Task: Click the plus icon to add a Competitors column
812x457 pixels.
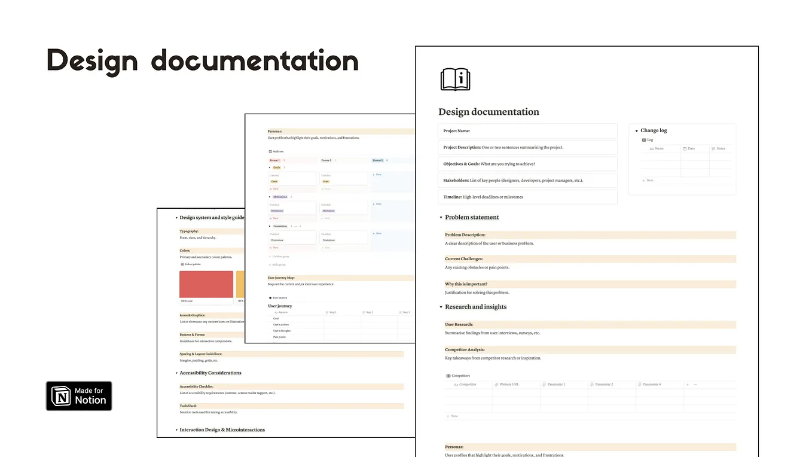Action: (688, 385)
